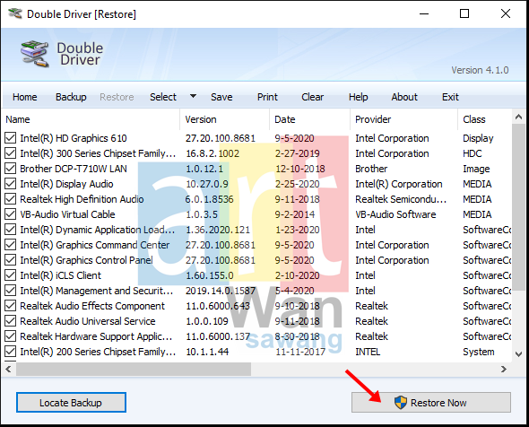Uncheck Intel(R) 300 Series Chipset Family checkbox
The width and height of the screenshot is (529, 427).
(11, 153)
